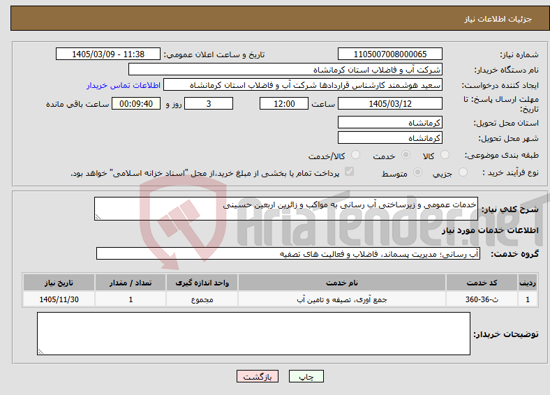
Task: Click the تاریخ نیاز column header
Action: 59,283
